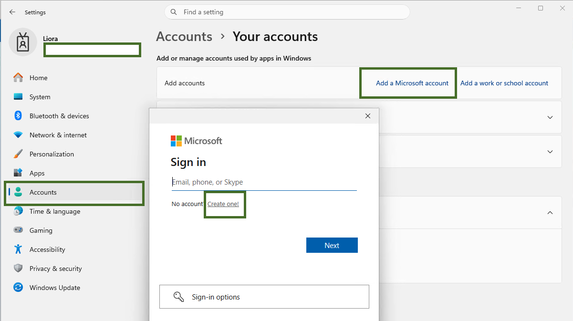Click the Next button
573x321 pixels.
click(x=332, y=245)
